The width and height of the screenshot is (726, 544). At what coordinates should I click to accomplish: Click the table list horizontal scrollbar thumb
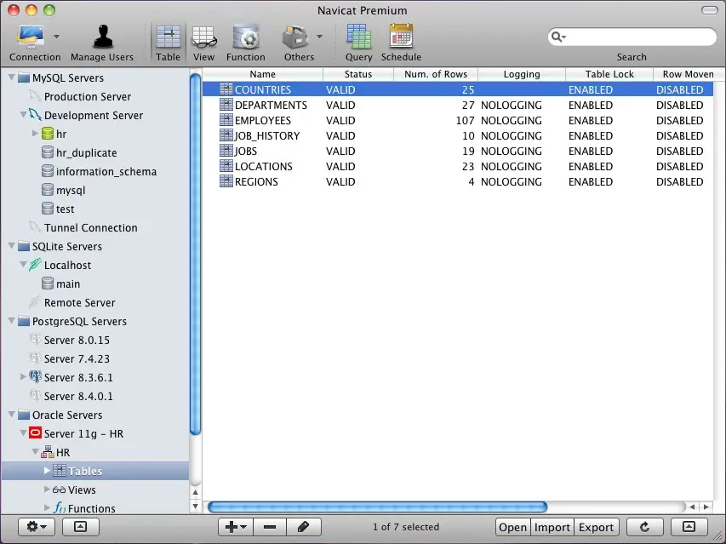click(377, 507)
